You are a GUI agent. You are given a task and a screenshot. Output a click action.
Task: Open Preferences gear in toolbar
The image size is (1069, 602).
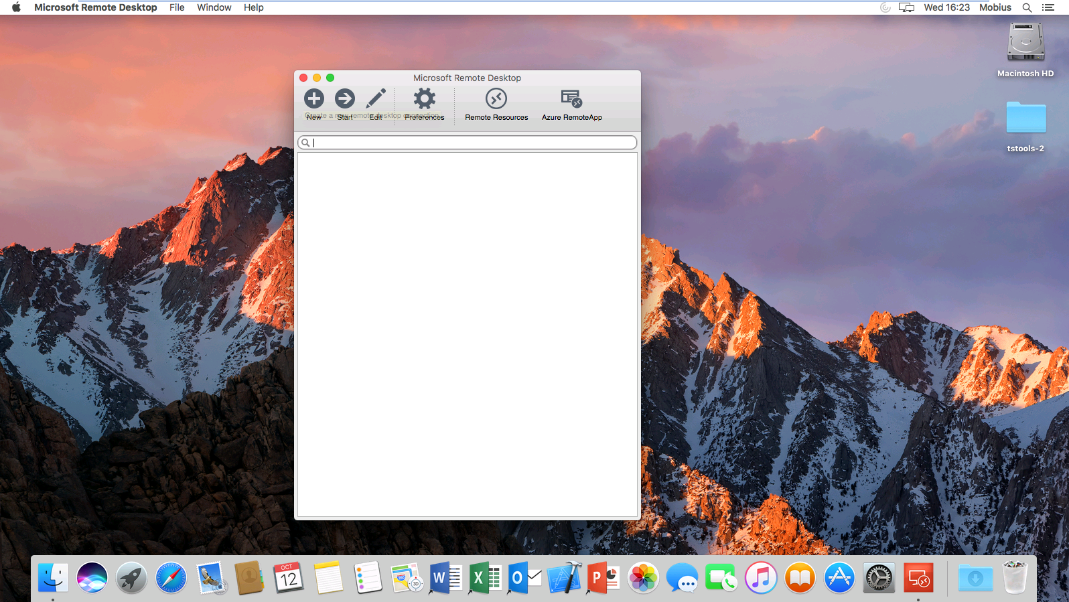tap(424, 99)
